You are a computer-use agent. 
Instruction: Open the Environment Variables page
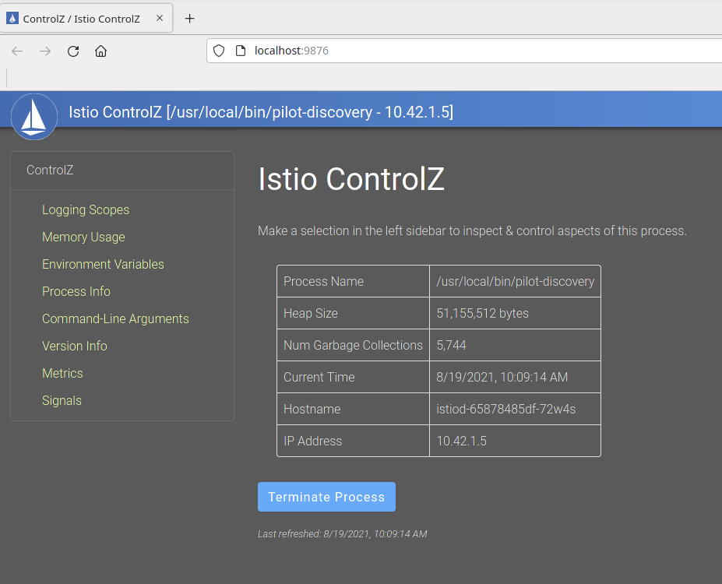[103, 264]
